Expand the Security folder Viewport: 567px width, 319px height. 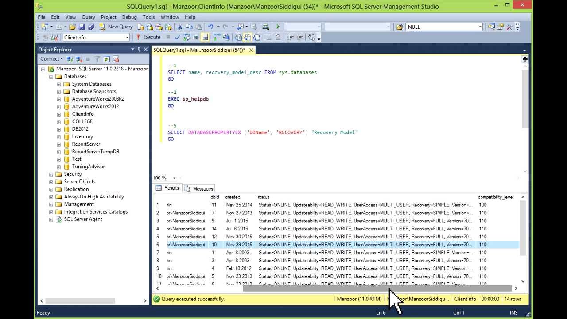pyautogui.click(x=51, y=174)
